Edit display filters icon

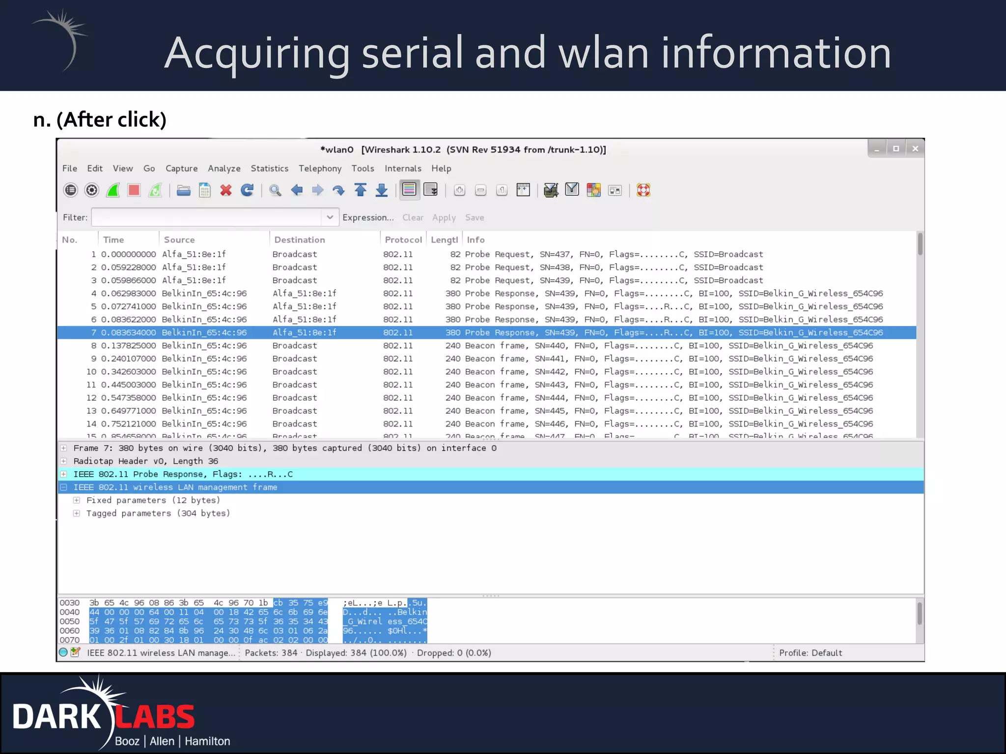(572, 190)
